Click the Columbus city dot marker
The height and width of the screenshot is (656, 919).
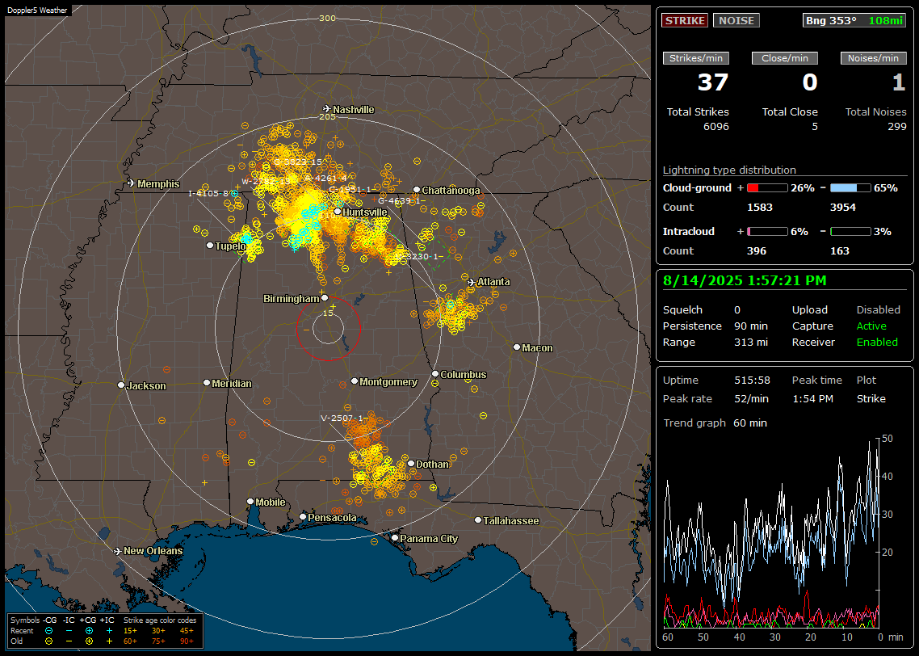pos(435,373)
